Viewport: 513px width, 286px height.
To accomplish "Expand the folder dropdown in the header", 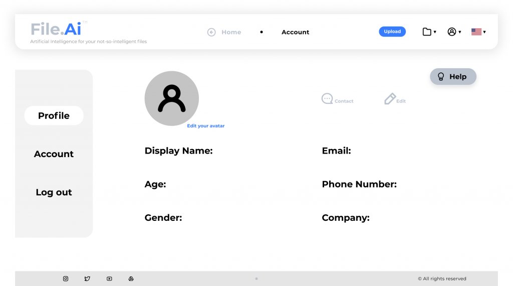I will 429,32.
